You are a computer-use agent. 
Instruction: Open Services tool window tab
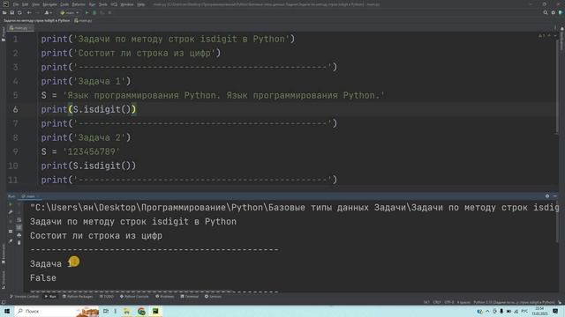(x=213, y=297)
